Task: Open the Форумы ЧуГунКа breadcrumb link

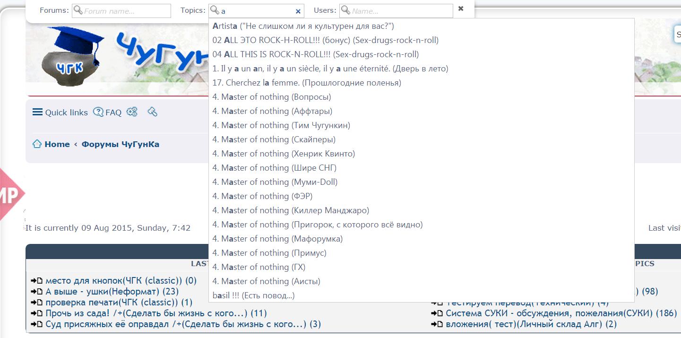Action: 120,144
